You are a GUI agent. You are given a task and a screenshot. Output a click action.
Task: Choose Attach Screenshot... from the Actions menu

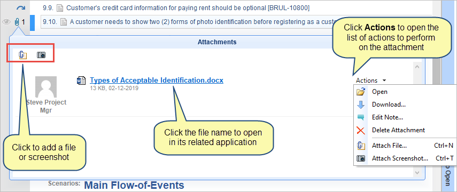[x=405, y=158]
